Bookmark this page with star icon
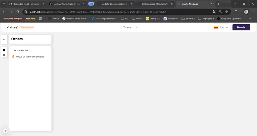This screenshot has width=257, height=136. pos(227,12)
